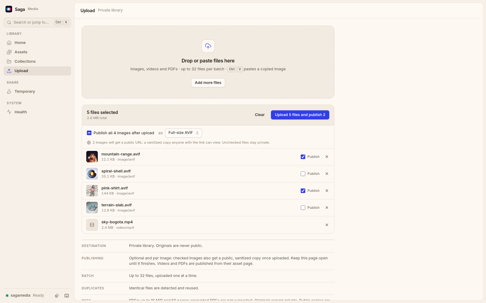Open the spiral-shell.avif thumbnail

pos(92,174)
